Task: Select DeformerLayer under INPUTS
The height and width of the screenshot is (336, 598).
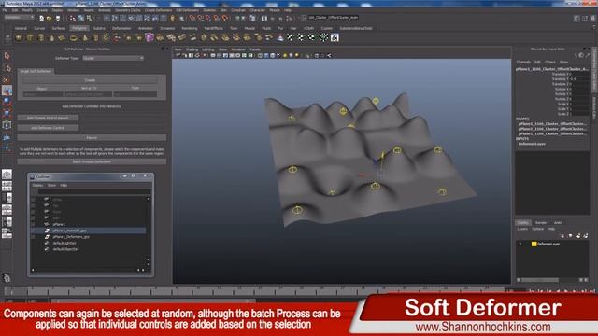Action: (532, 144)
